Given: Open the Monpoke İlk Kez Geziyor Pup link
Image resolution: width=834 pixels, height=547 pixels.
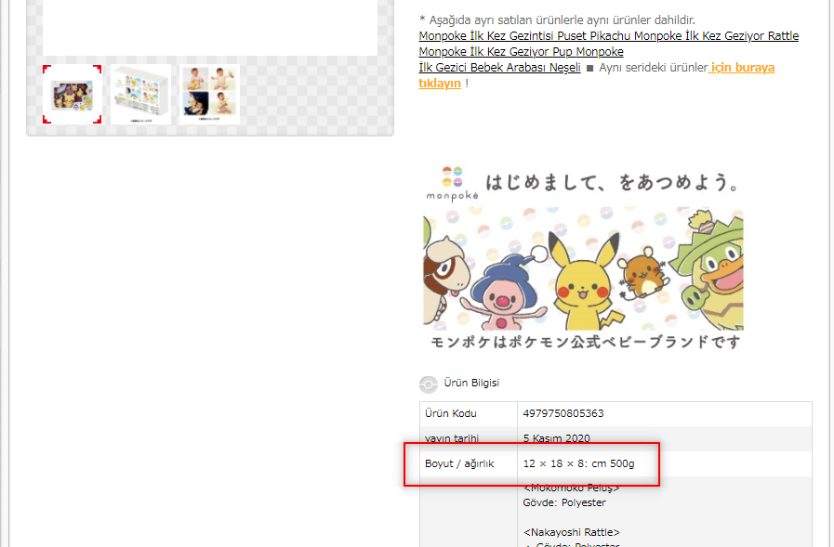Looking at the screenshot, I should [496, 52].
